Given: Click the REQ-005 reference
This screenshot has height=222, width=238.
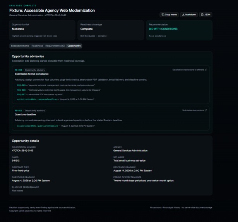Looking at the screenshot, I should point(21,85).
